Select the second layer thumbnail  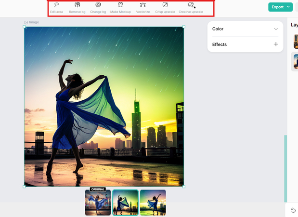click(x=295, y=62)
